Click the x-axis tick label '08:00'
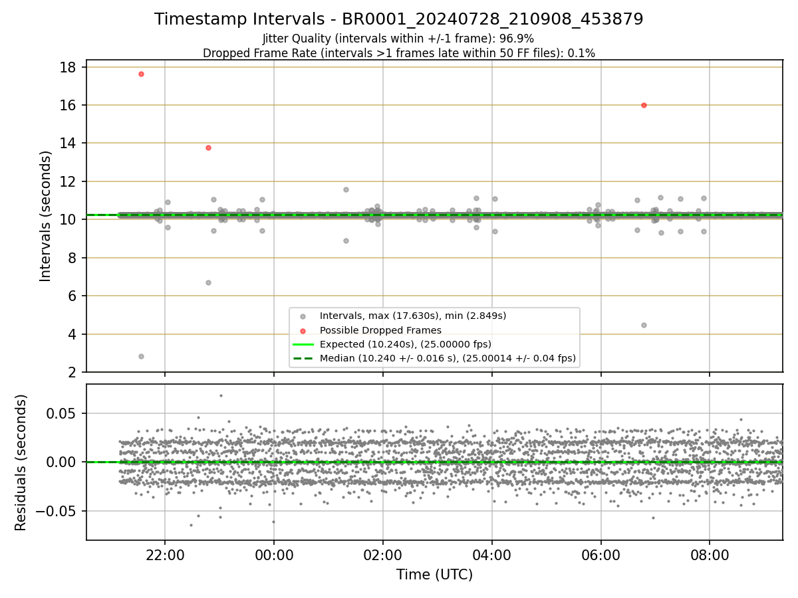Viewport: 798px width, 598px height. (710, 555)
